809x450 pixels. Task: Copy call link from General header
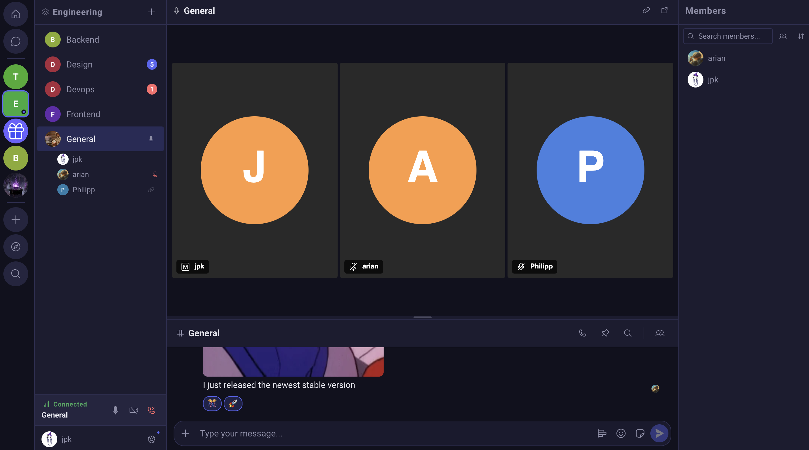646,10
